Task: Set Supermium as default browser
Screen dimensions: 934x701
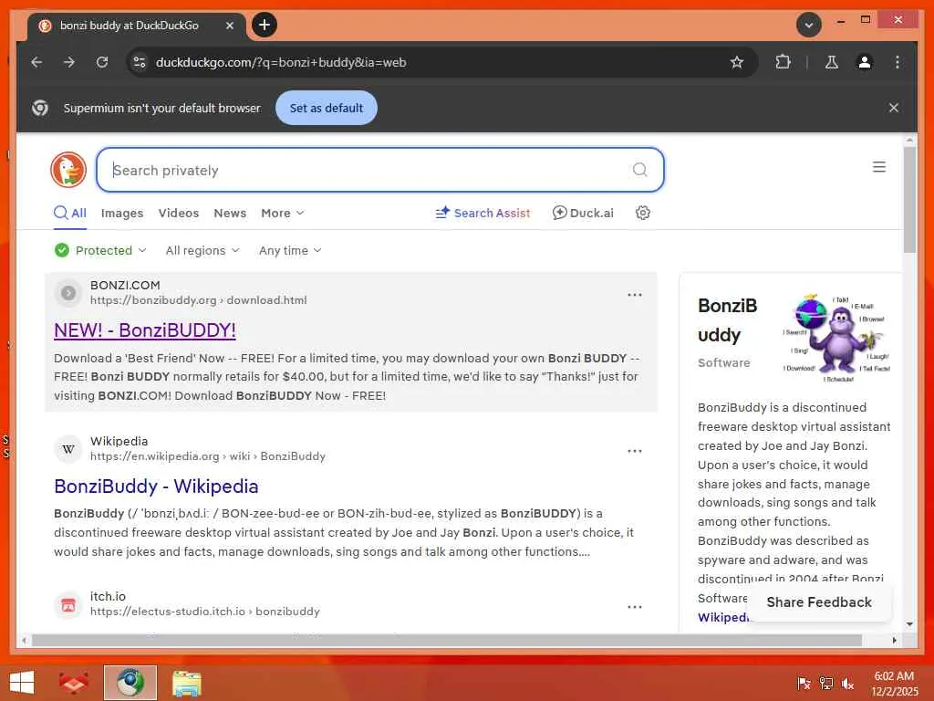Action: [x=326, y=108]
